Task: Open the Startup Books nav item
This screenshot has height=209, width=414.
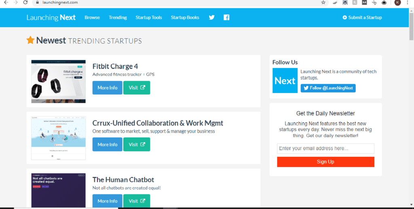Action: (185, 17)
